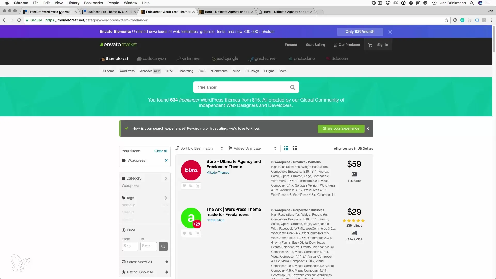Viewport: 496px width, 279px height.
Task: Click the Büro theme thumbnail logo
Action: click(191, 170)
